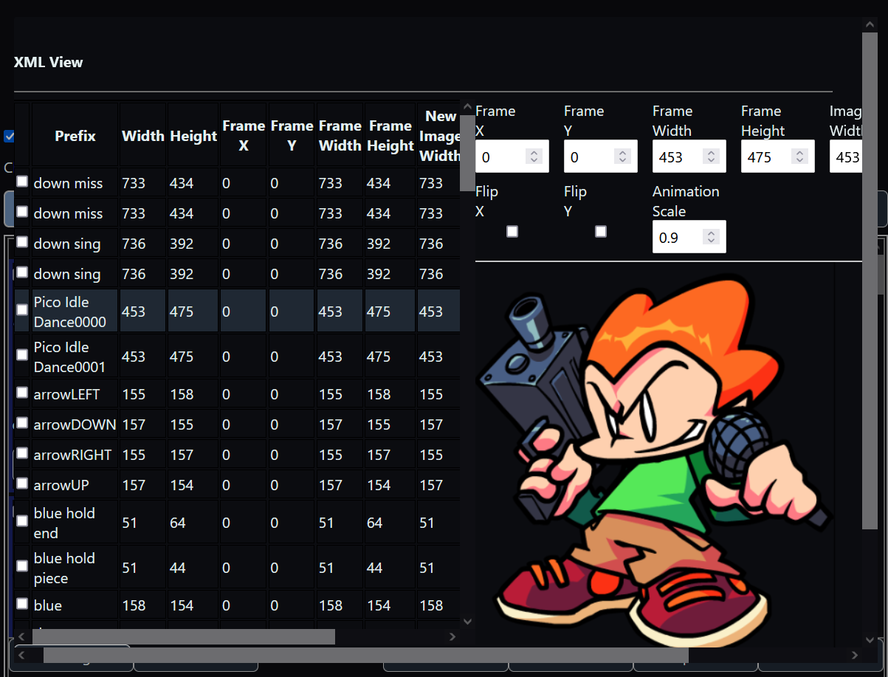Select the arrowLEFT row checkbox
This screenshot has height=677, width=888.
pos(22,392)
